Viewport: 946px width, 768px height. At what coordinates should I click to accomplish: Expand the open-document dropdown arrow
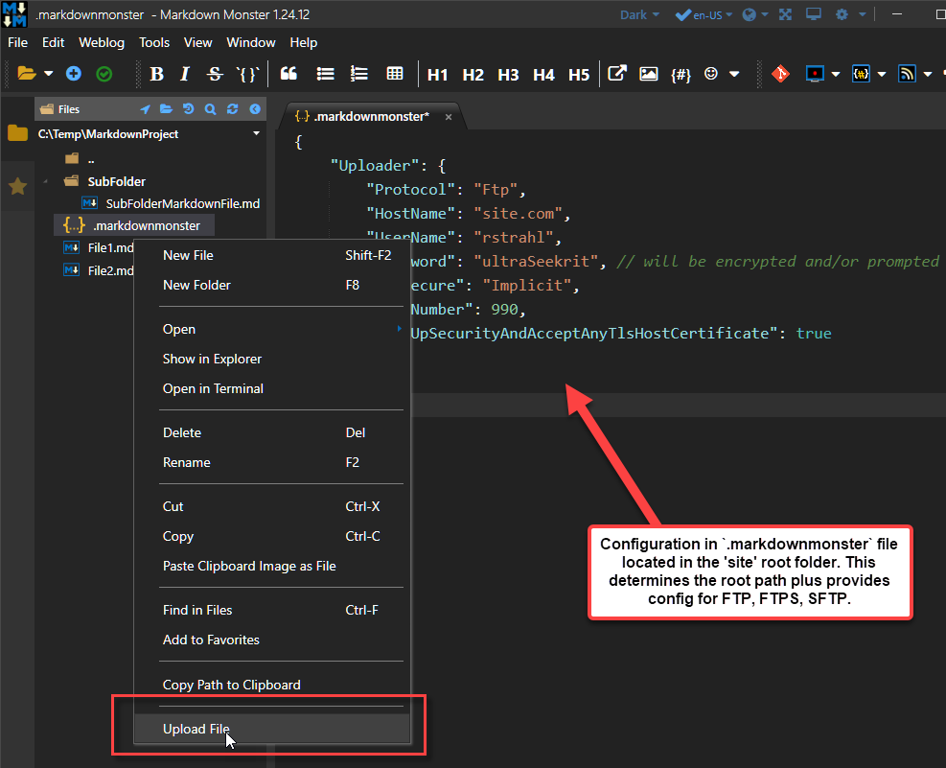(x=48, y=74)
